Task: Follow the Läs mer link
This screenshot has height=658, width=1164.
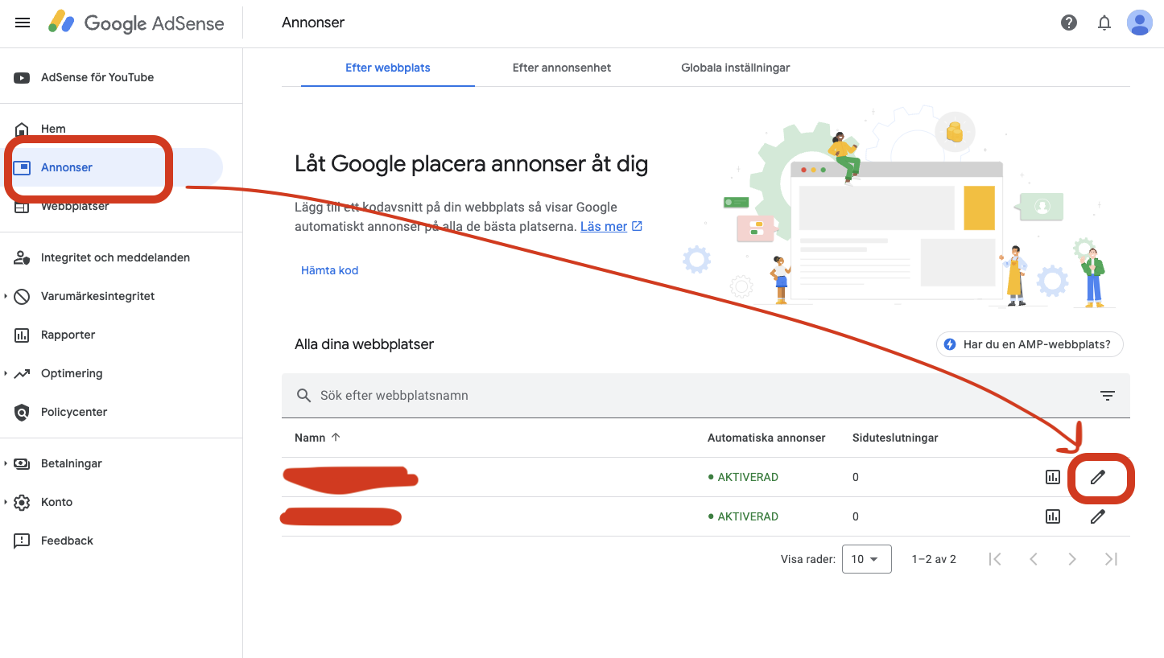Action: tap(604, 227)
